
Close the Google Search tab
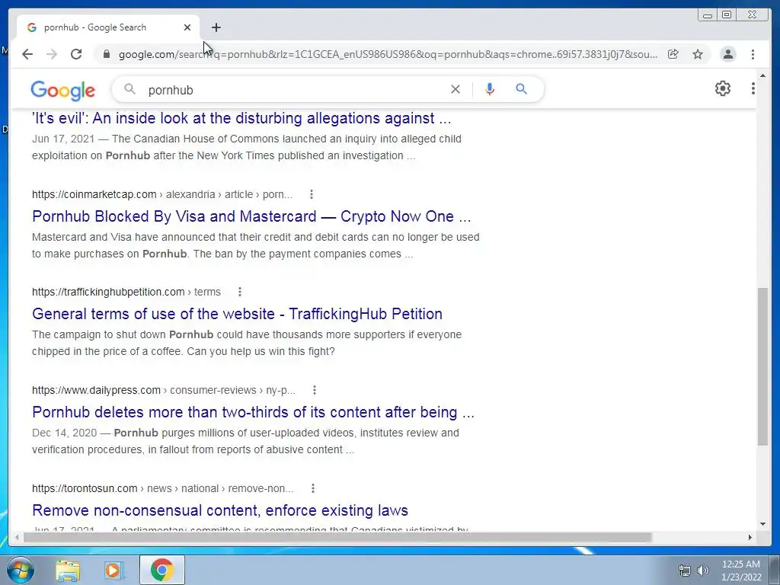click(187, 27)
